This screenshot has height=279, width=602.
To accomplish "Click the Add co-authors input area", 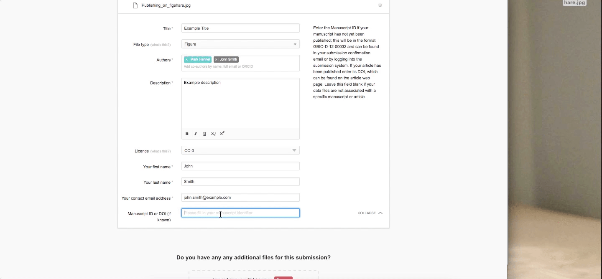I will tap(240, 66).
